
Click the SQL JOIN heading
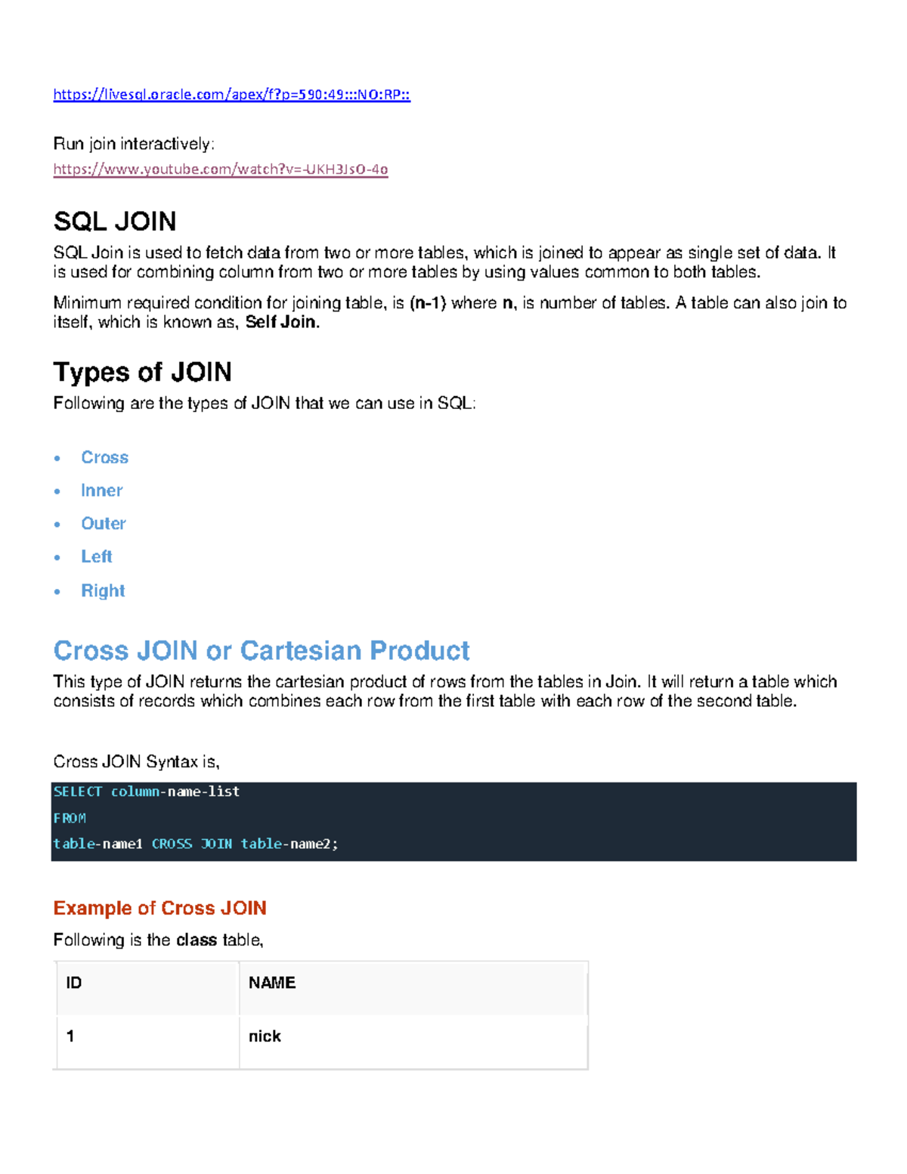115,221
